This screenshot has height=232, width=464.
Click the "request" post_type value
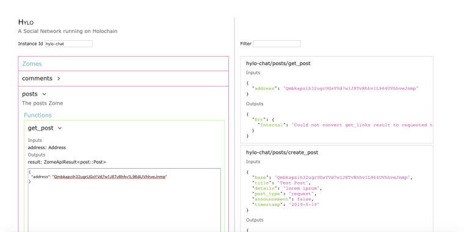pyautogui.click(x=301, y=194)
